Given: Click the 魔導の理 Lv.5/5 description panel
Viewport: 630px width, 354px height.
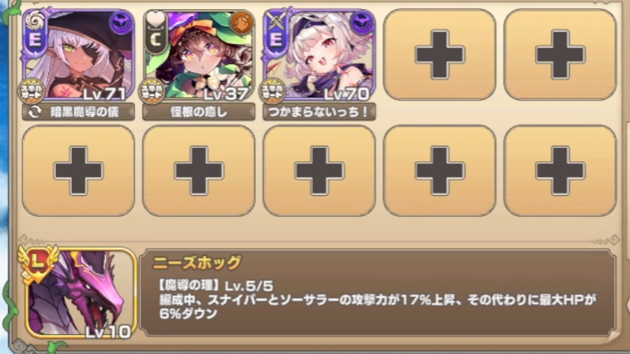Looking at the screenshot, I should pos(378,293).
